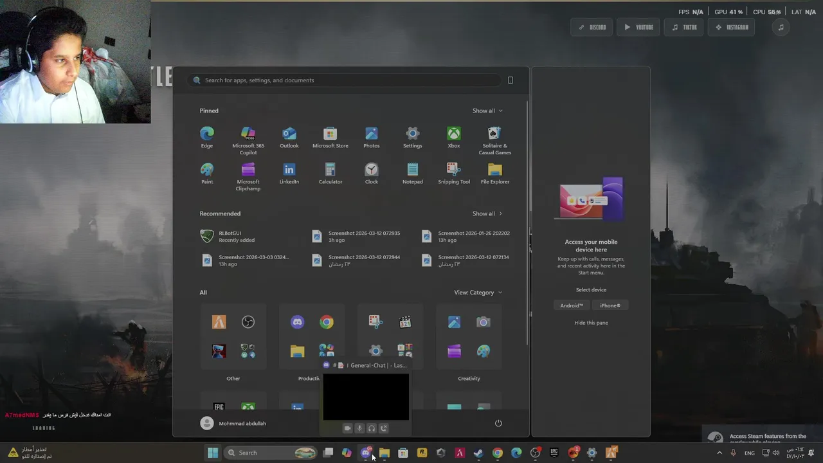Open Solitaire & Casual Games
Viewport: 823px width, 463px height.
pyautogui.click(x=494, y=141)
